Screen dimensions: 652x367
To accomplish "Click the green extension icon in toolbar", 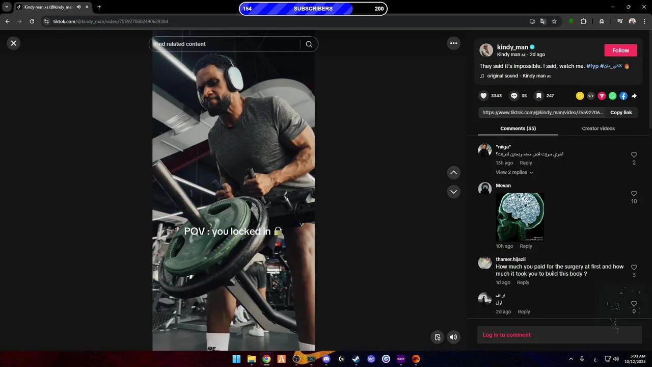I will point(571,21).
